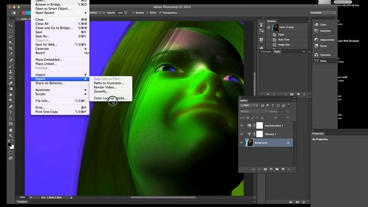368x207 pixels.
Task: Open the Styles panel button
Action: tap(325, 46)
